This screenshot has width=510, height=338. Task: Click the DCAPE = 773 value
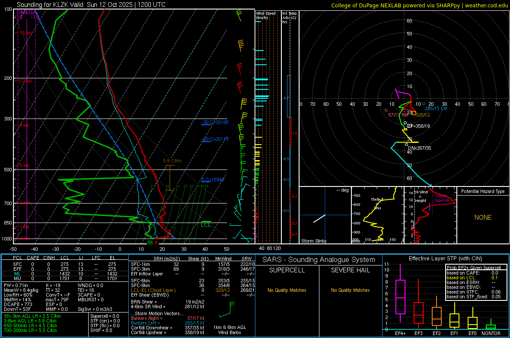[x=18, y=304]
